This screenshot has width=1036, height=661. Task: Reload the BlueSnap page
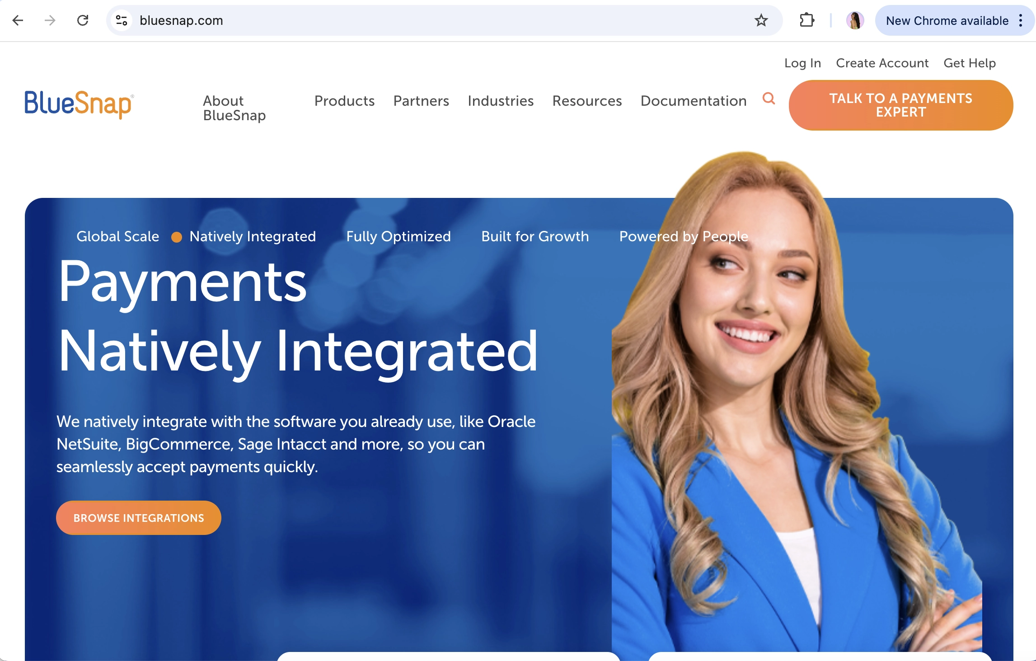point(83,20)
